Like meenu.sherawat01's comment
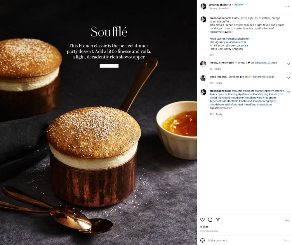The height and width of the screenshot is (245, 292). point(288,64)
